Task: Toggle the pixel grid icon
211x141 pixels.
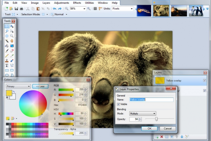Action: pyautogui.click(x=95, y=9)
